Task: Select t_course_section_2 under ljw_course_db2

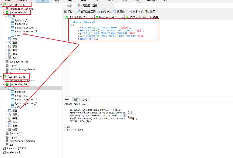Action: [x=26, y=103]
